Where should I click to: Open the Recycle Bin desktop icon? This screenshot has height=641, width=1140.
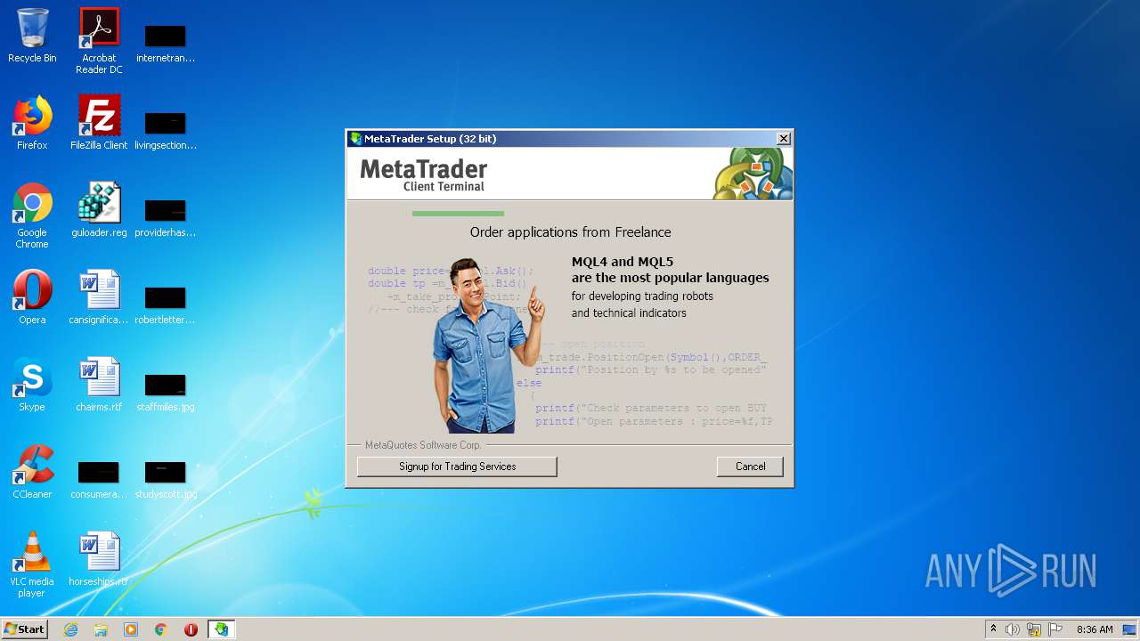(x=32, y=36)
